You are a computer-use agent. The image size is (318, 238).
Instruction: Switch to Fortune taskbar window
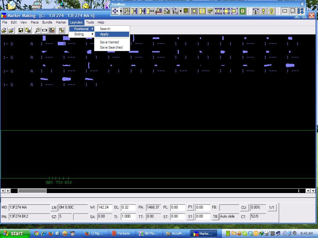(x=122, y=233)
